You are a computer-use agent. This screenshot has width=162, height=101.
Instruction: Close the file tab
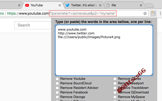point(141,5)
